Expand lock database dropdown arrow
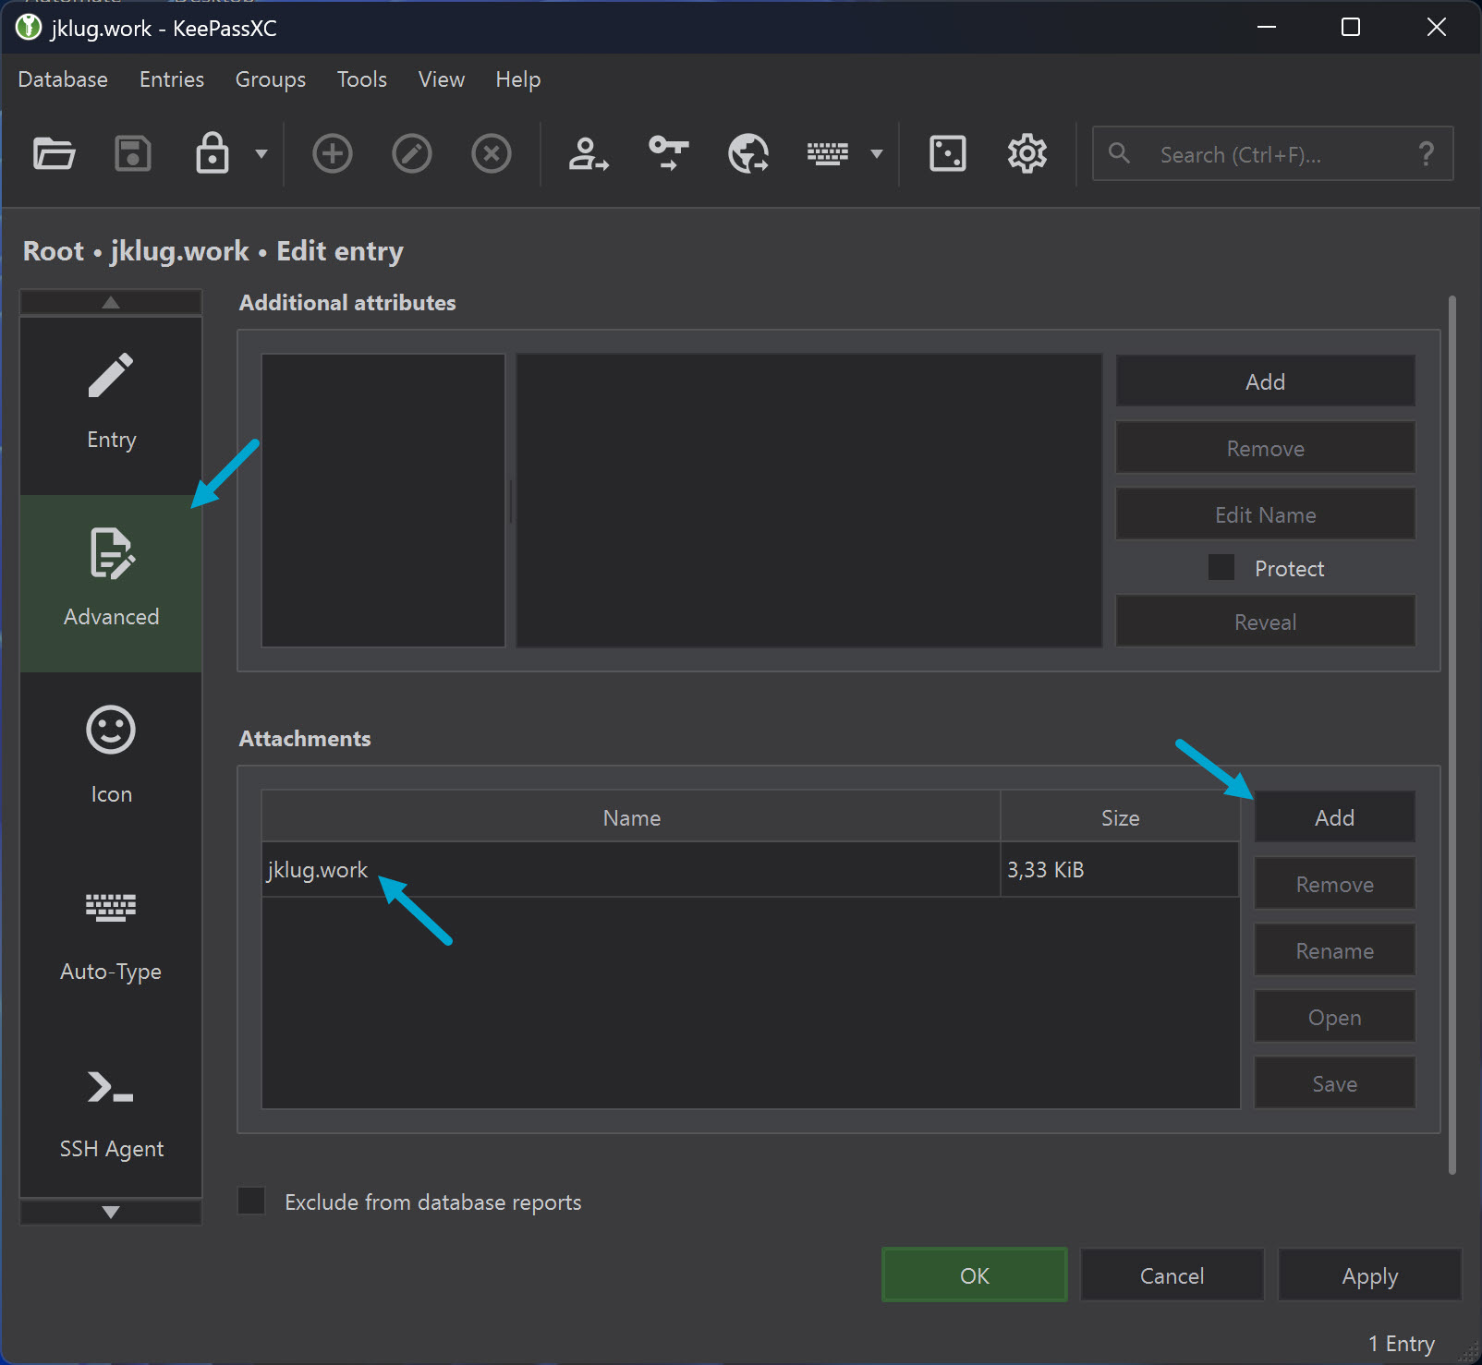Screen dimensions: 1482x1365 [261, 153]
